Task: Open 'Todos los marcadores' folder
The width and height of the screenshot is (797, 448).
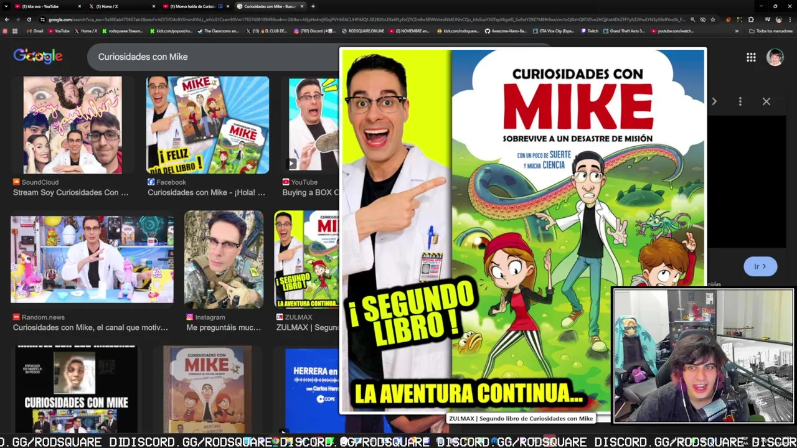Action: coord(771,31)
